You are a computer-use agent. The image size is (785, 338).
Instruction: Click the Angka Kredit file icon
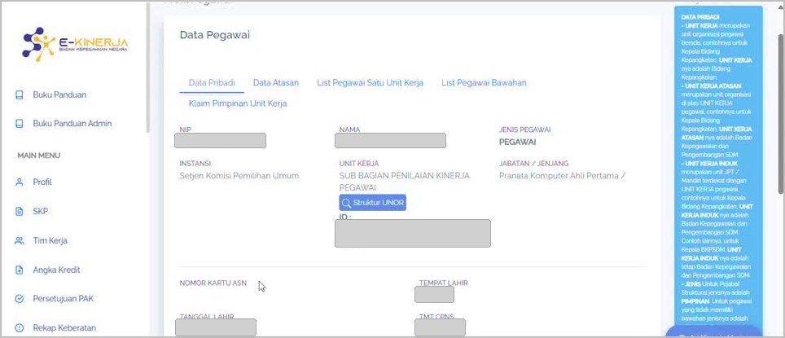pos(20,270)
